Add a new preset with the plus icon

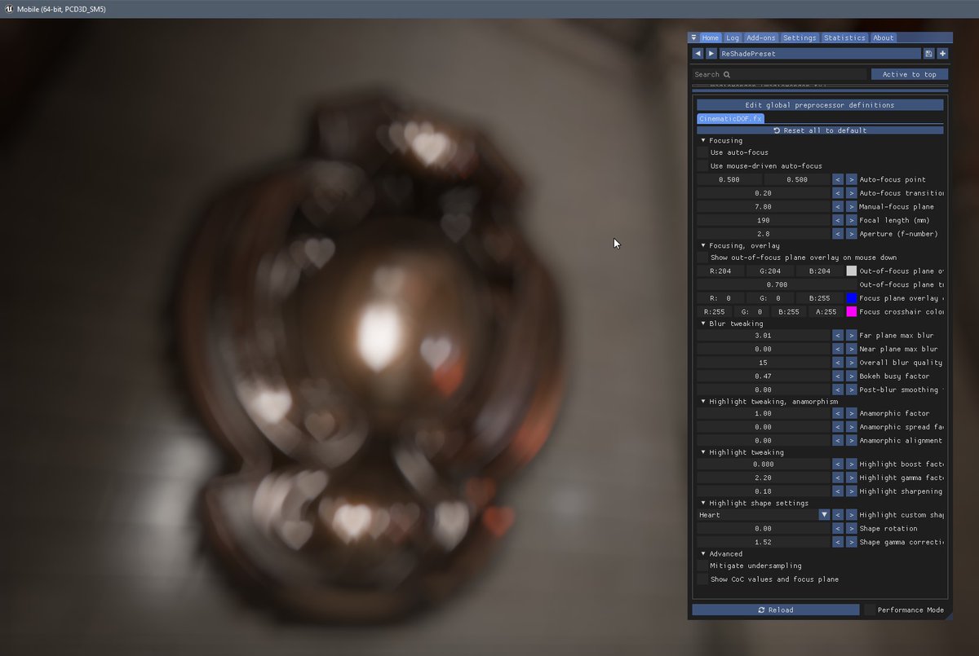point(943,53)
